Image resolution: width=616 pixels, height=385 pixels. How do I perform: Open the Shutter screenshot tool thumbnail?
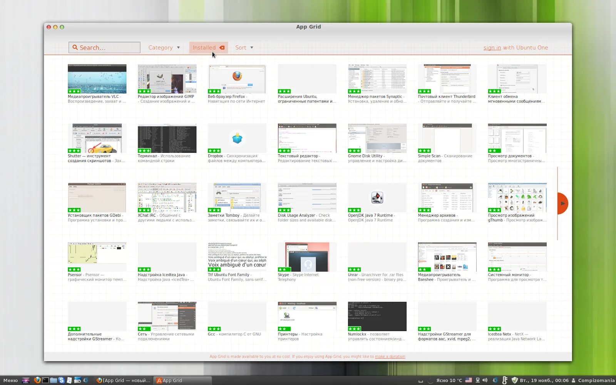coord(97,138)
